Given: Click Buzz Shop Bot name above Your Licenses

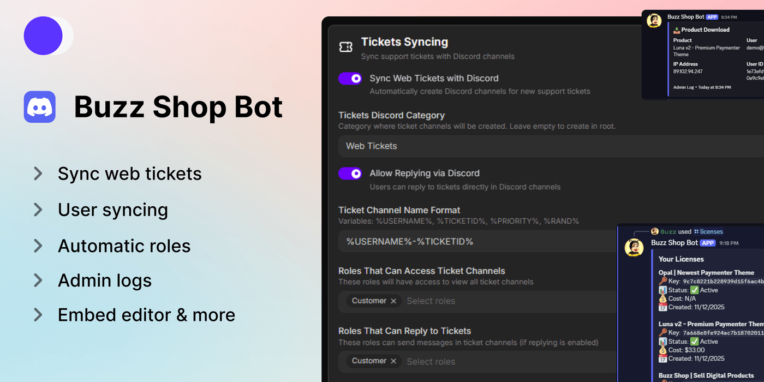Looking at the screenshot, I should 674,243.
